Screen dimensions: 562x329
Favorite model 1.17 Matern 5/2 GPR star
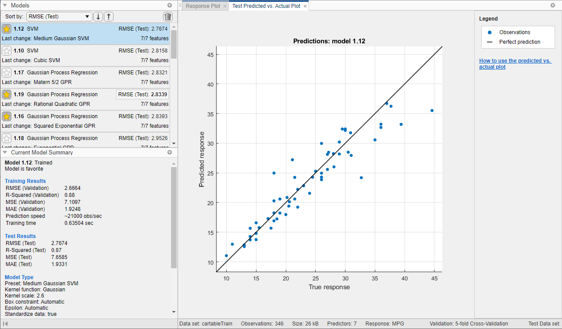[7, 73]
